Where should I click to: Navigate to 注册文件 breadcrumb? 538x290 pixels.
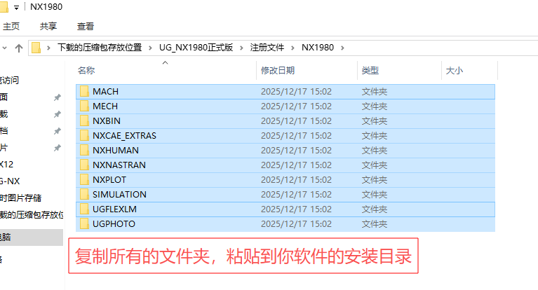[x=267, y=48]
